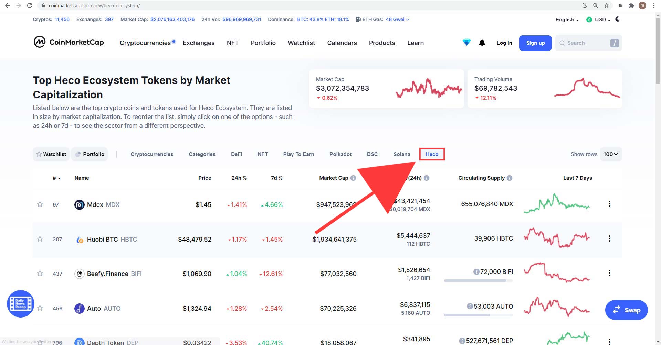The image size is (661, 345).
Task: Click the CoinMarketCap logo
Action: coord(69,42)
